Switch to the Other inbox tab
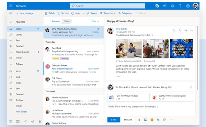The image size is (206, 127). [x=67, y=21]
